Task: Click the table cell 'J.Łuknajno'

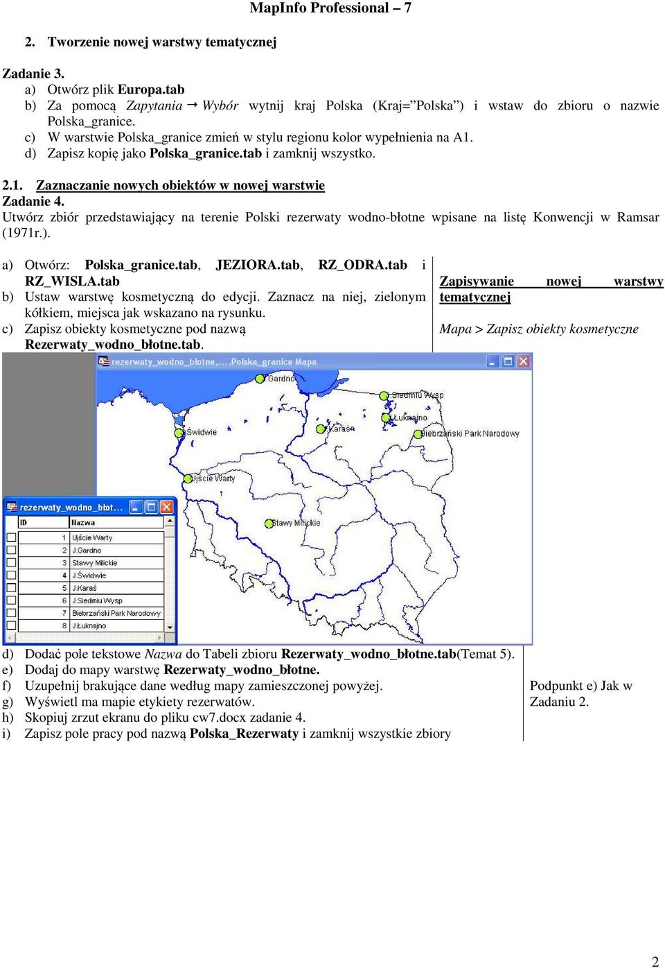Action: pos(116,625)
